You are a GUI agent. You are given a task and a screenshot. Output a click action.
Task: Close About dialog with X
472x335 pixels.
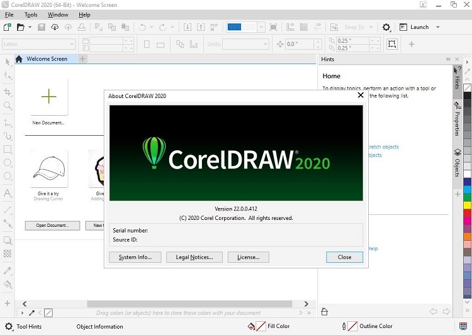point(361,96)
